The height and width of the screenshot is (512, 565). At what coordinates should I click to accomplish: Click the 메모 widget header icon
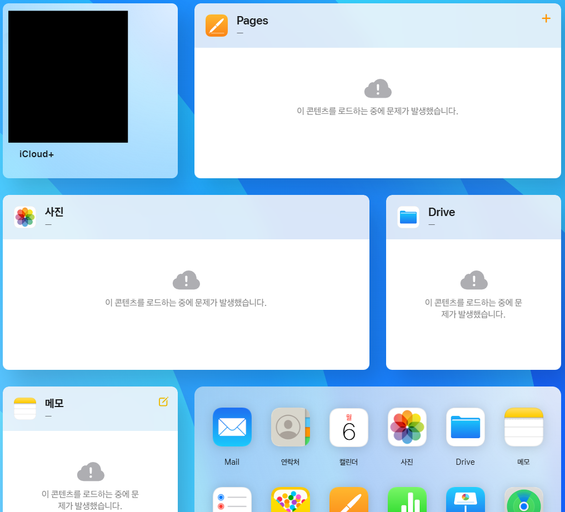click(x=25, y=409)
